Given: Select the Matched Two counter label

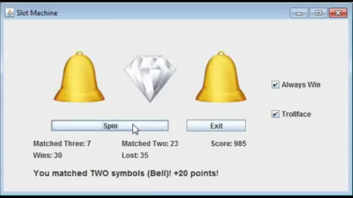Looking at the screenshot, I should pos(150,144).
